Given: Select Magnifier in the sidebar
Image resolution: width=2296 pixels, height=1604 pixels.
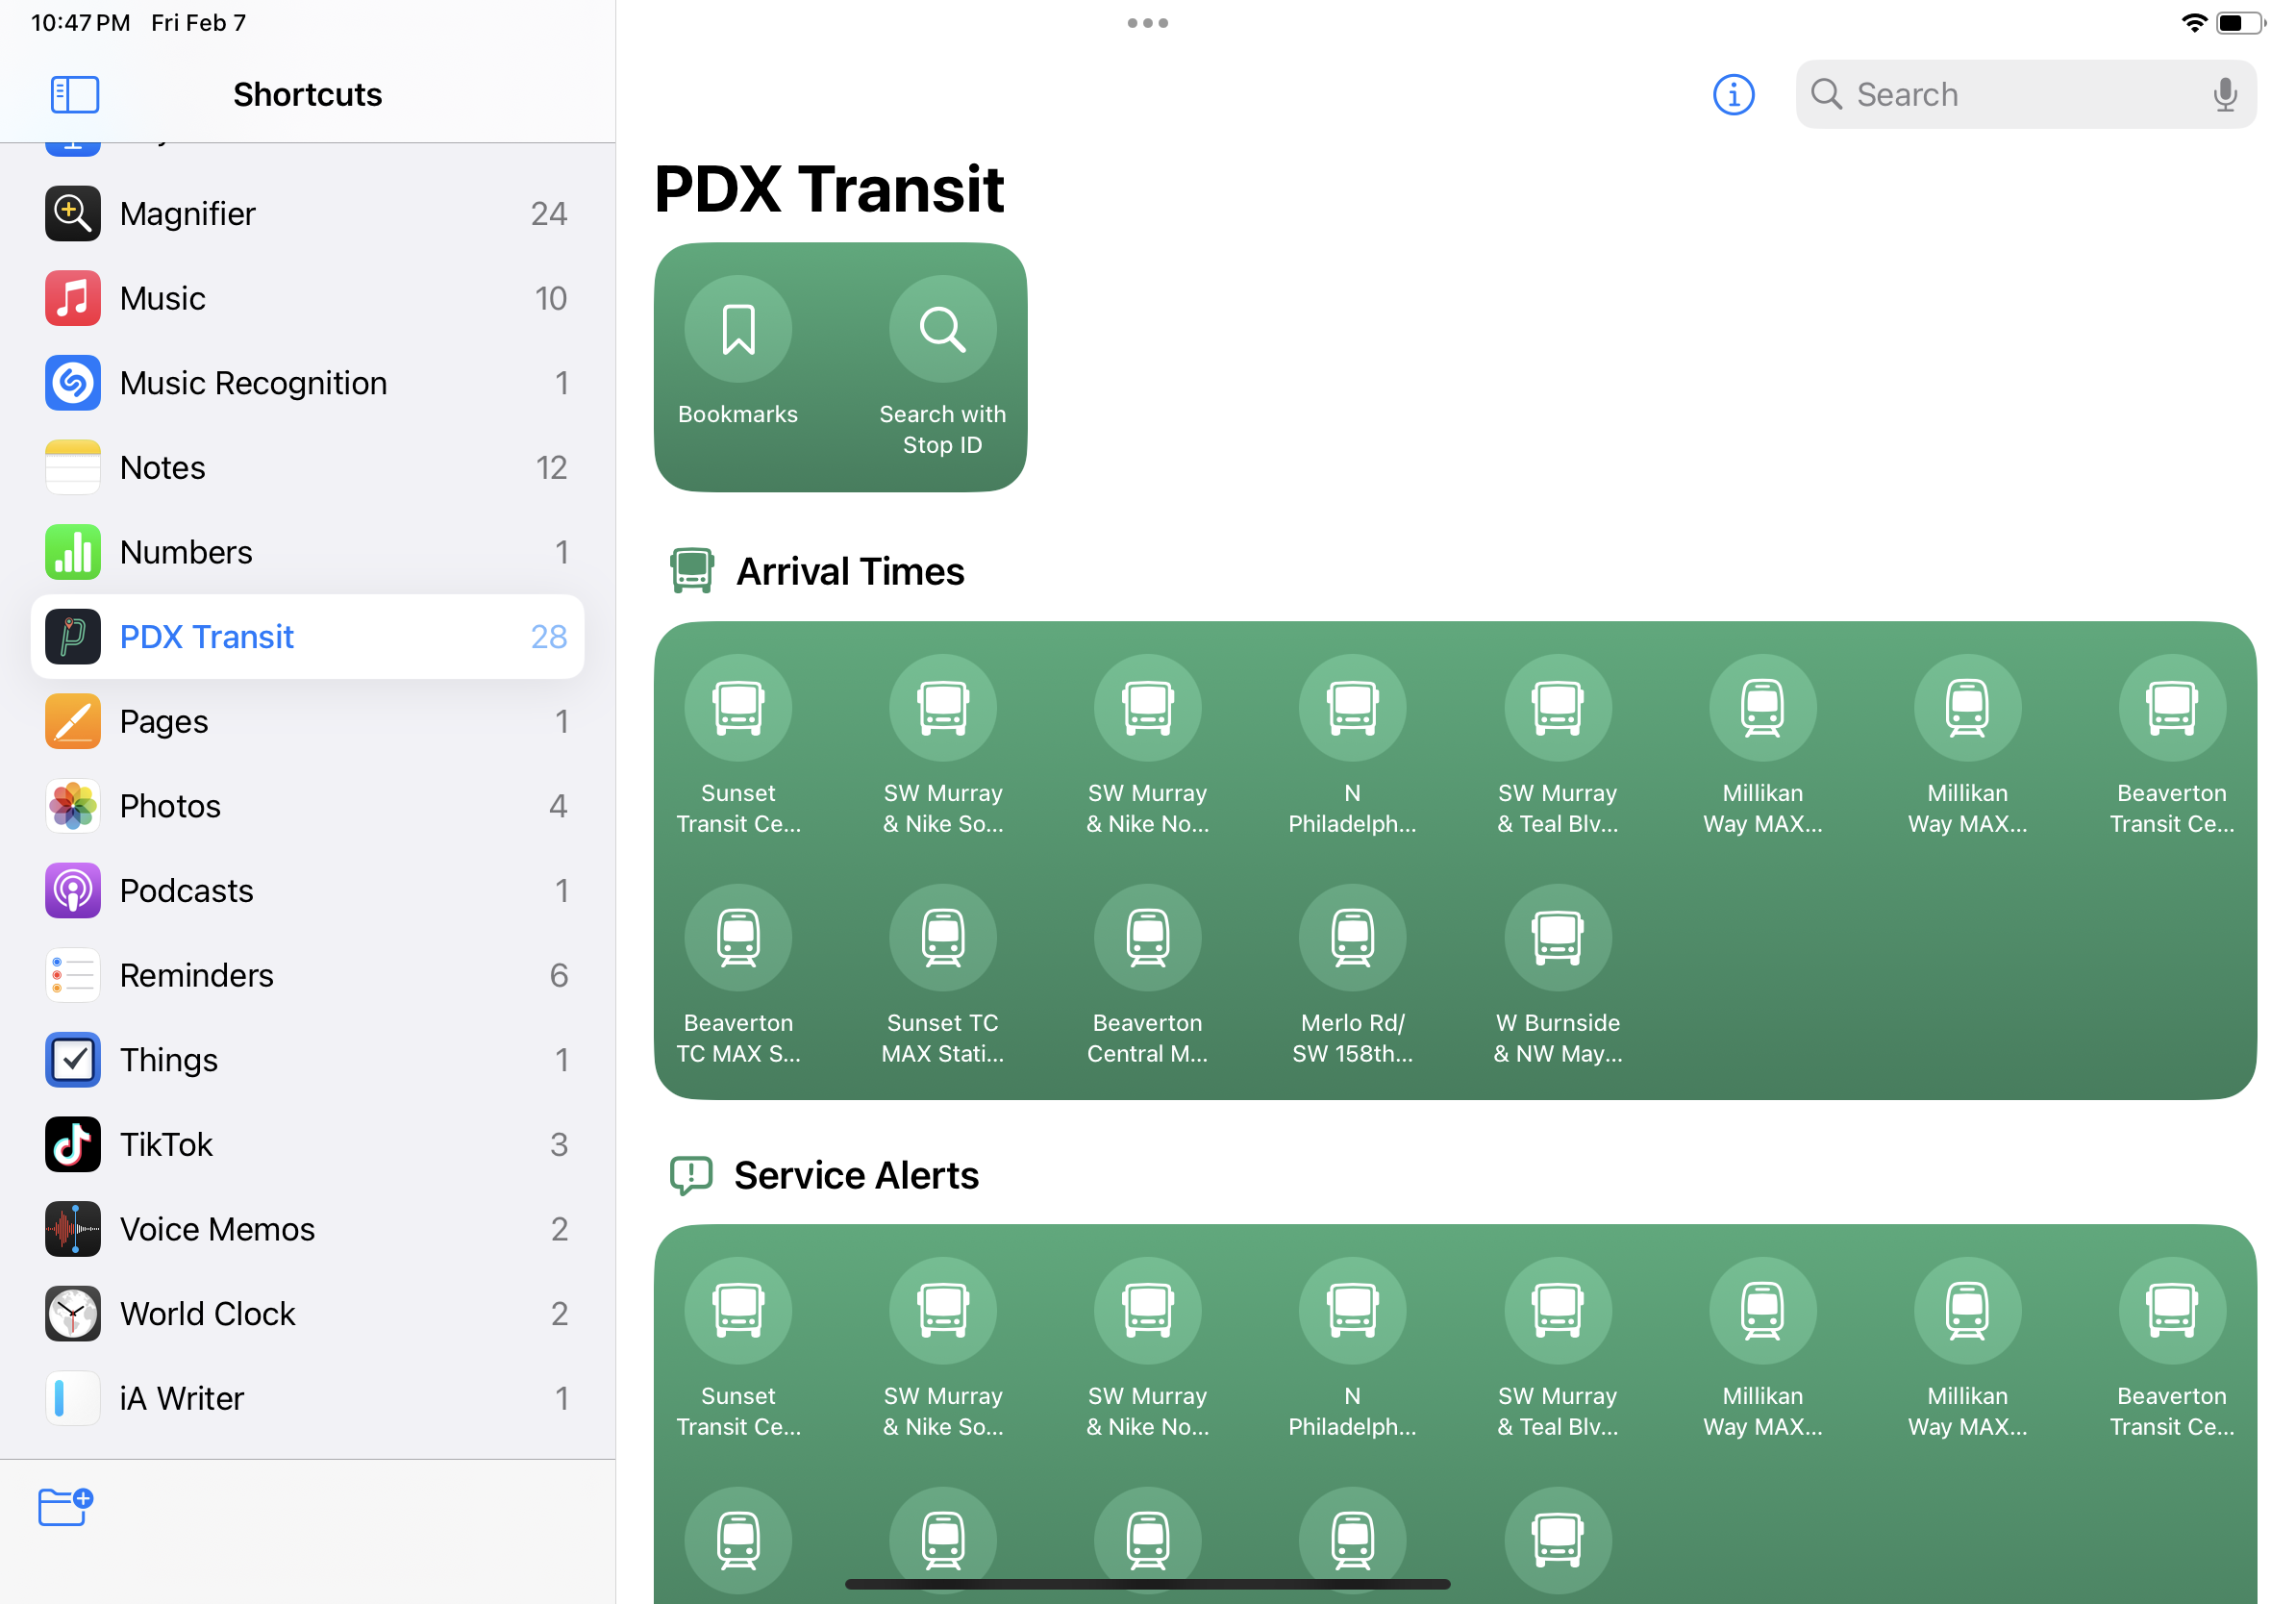Looking at the screenshot, I should [x=307, y=213].
